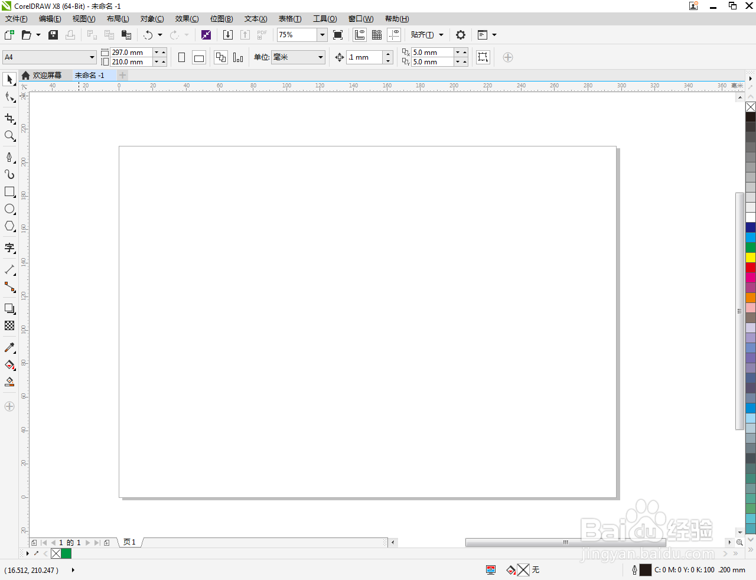
Task: Expand the Undo history dropdown arrow
Action: [160, 35]
